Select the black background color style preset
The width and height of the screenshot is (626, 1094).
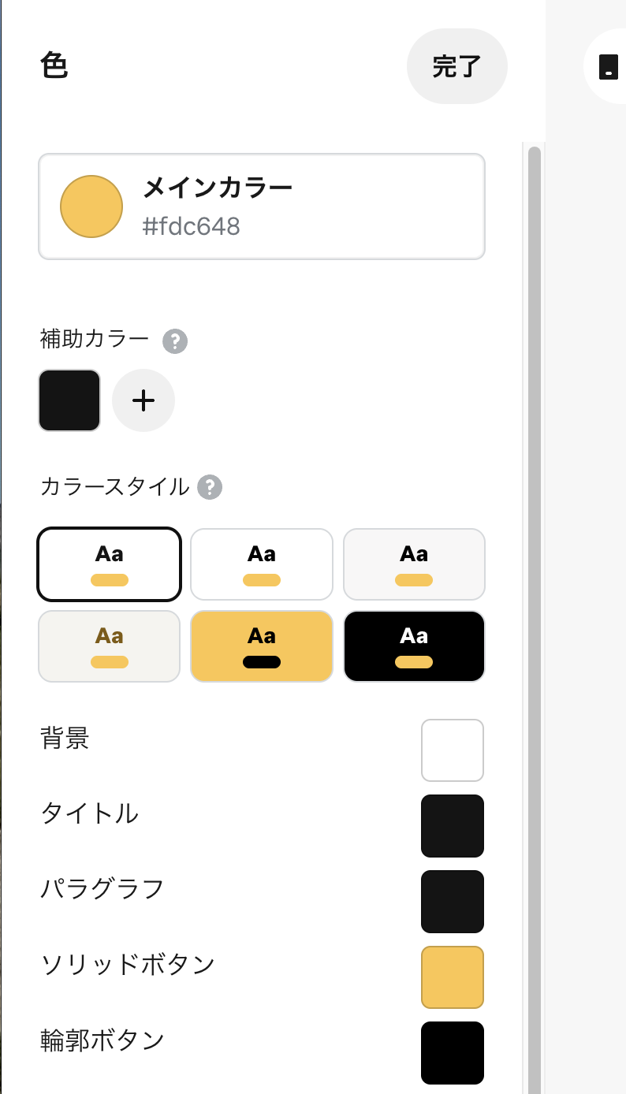coord(414,646)
